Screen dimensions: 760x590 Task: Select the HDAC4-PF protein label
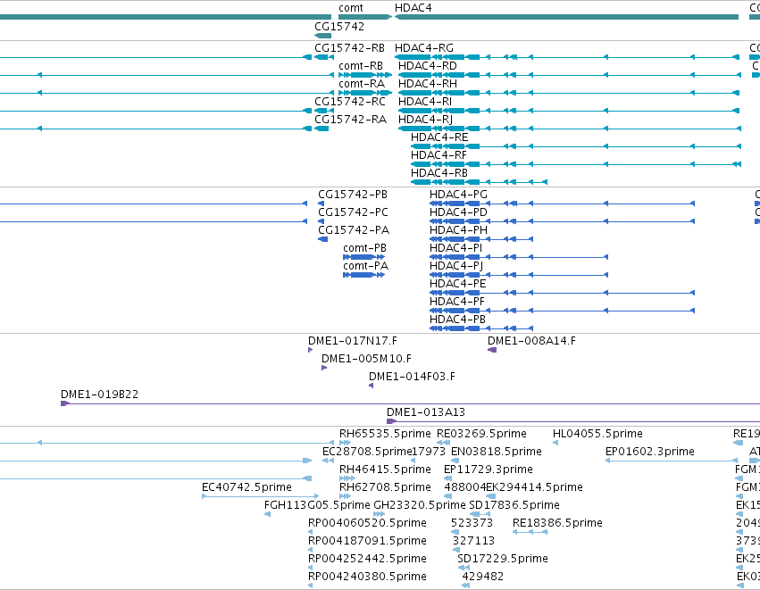pos(457,303)
